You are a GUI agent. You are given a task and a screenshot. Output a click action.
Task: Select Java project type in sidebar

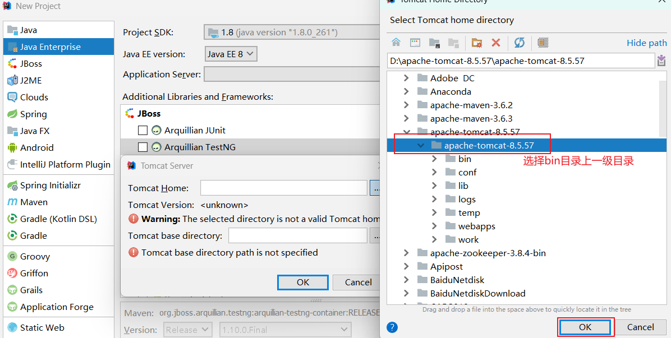tap(58, 30)
